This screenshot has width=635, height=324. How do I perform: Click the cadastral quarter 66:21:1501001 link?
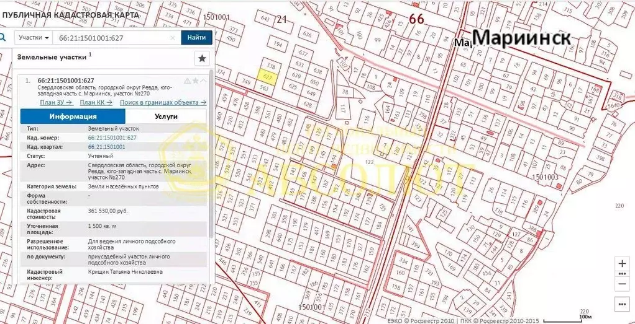[106, 147]
